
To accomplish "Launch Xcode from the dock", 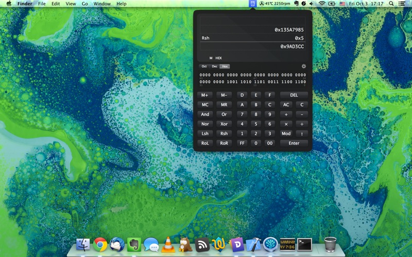I will [253, 245].
